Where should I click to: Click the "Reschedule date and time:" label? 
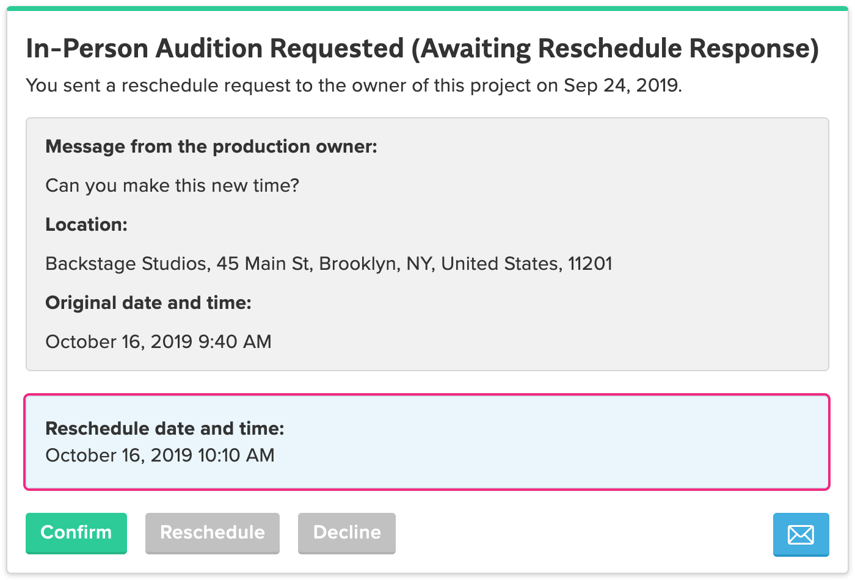click(165, 429)
